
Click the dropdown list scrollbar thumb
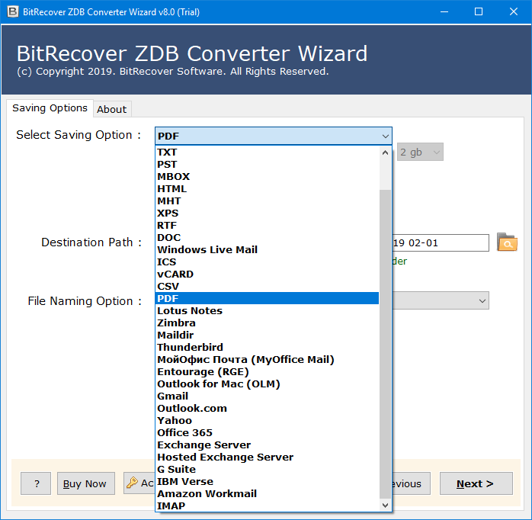pyautogui.click(x=385, y=345)
